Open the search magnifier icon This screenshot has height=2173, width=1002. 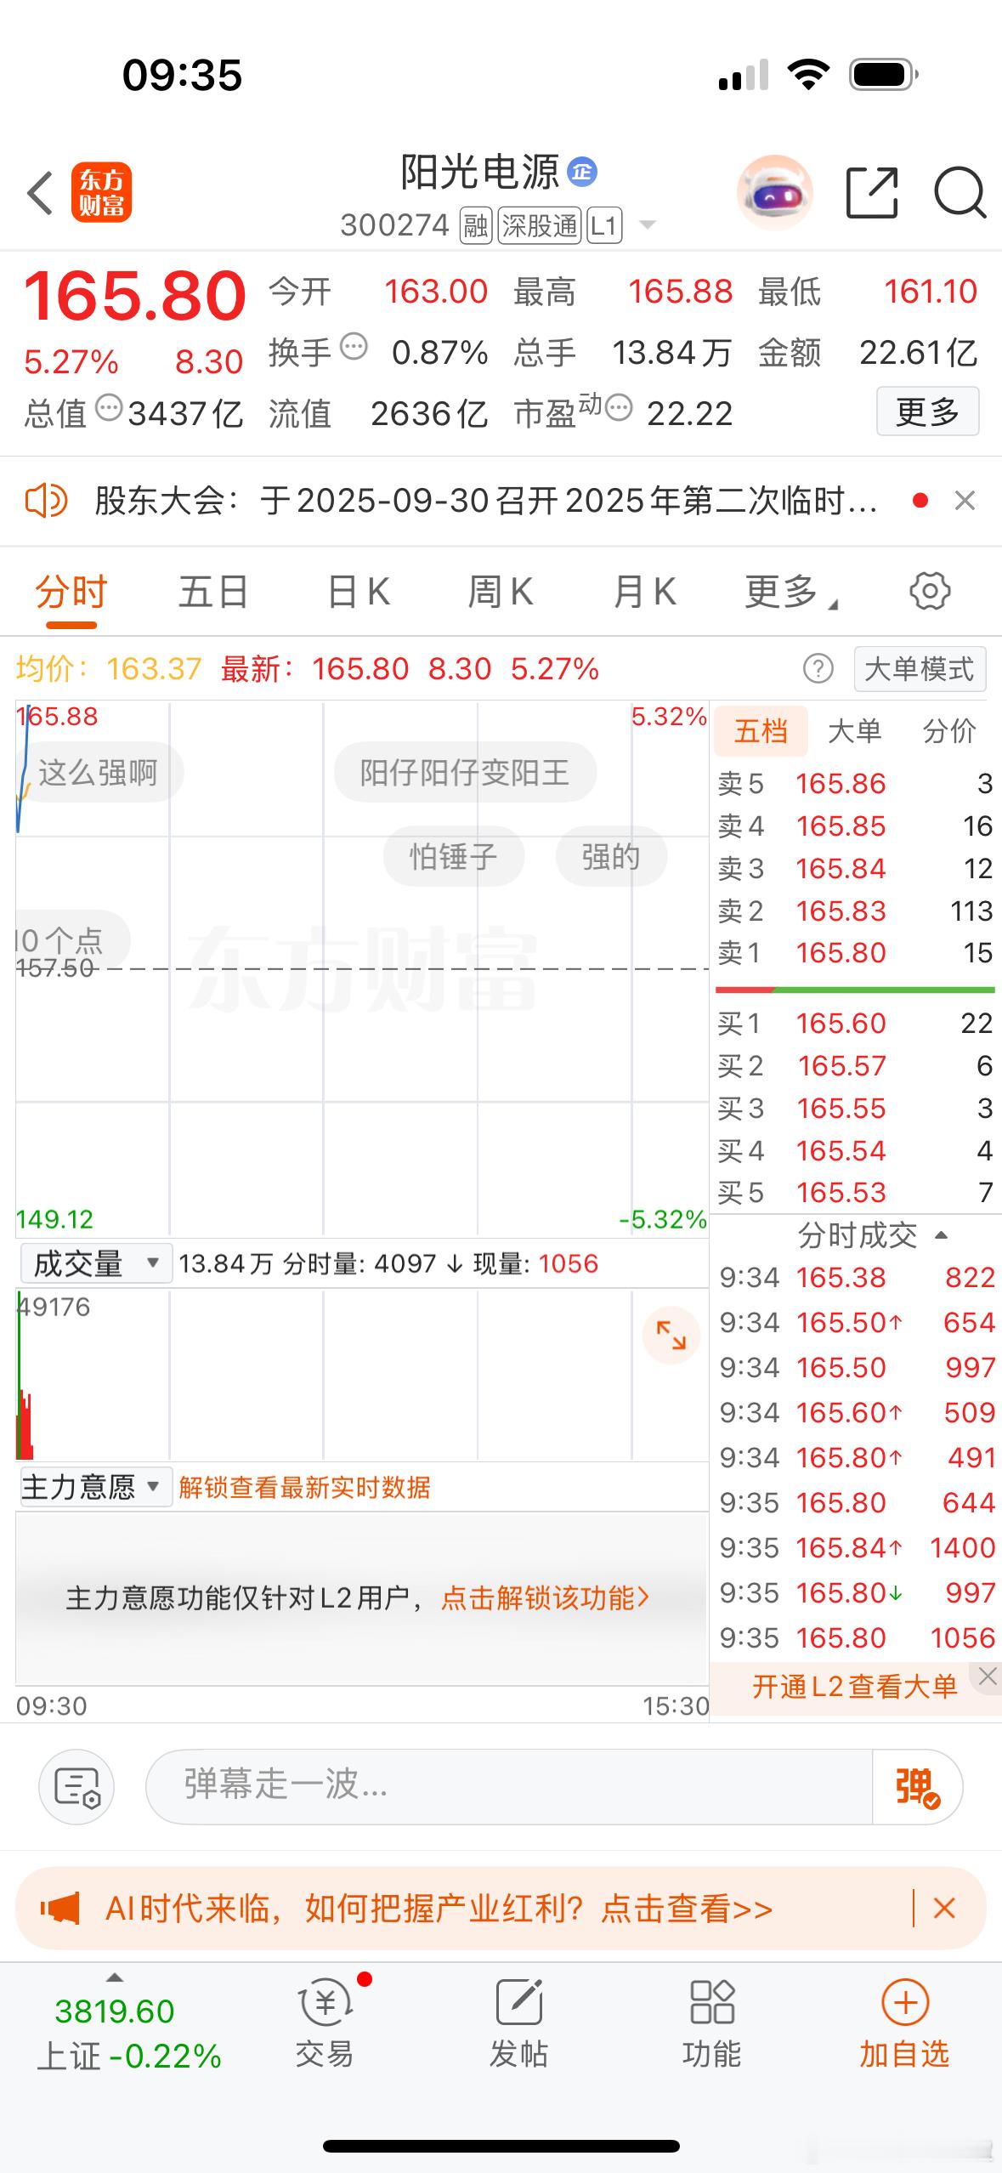pos(960,193)
